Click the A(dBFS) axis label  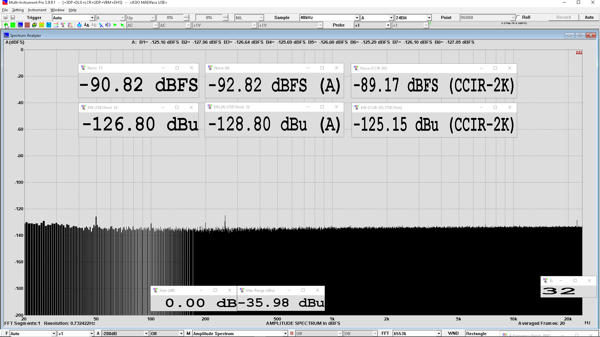15,42
